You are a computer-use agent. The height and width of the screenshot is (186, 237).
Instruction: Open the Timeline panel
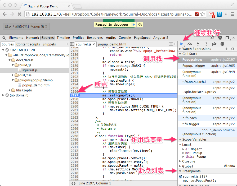(x=63, y=38)
